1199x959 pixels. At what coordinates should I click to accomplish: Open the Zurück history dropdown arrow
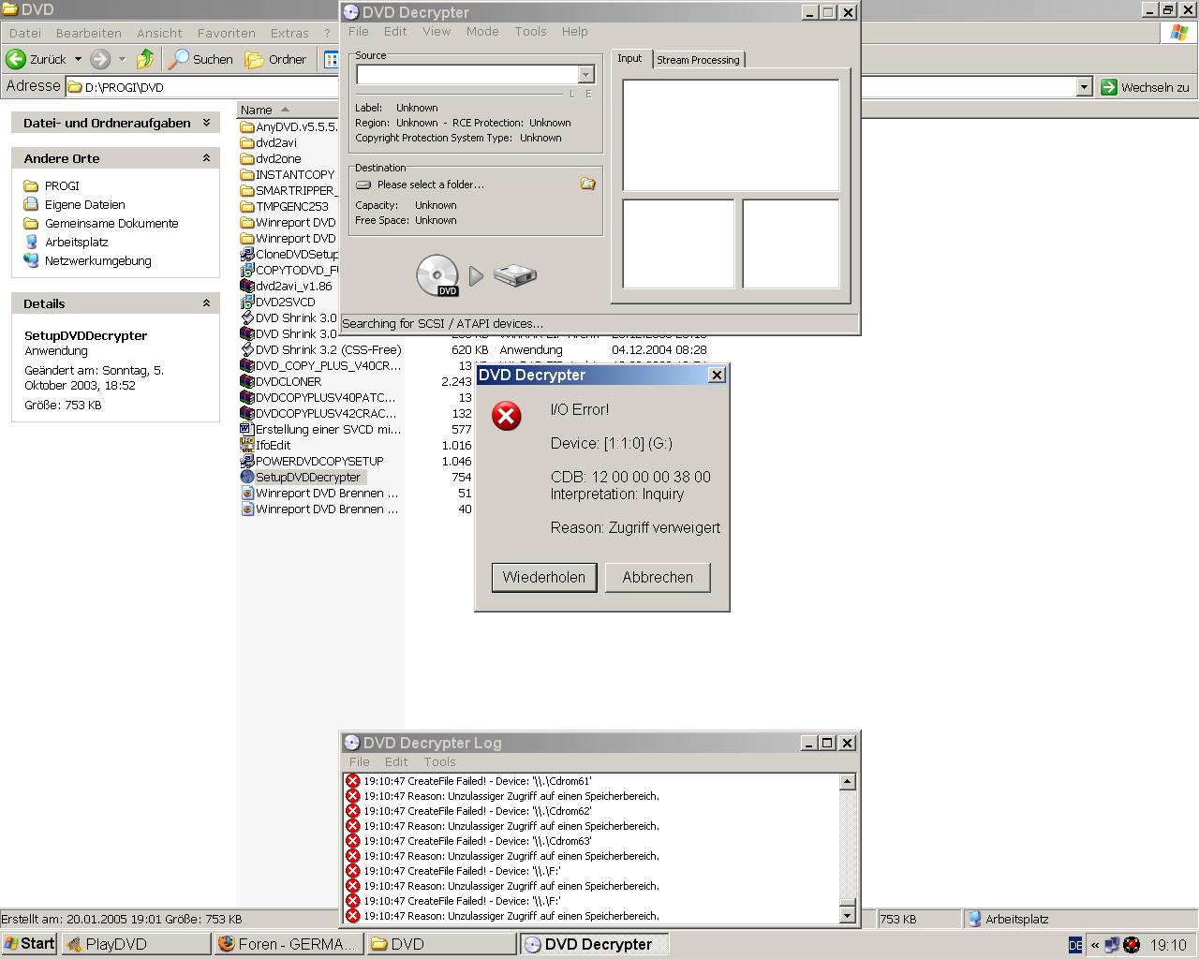click(78, 59)
